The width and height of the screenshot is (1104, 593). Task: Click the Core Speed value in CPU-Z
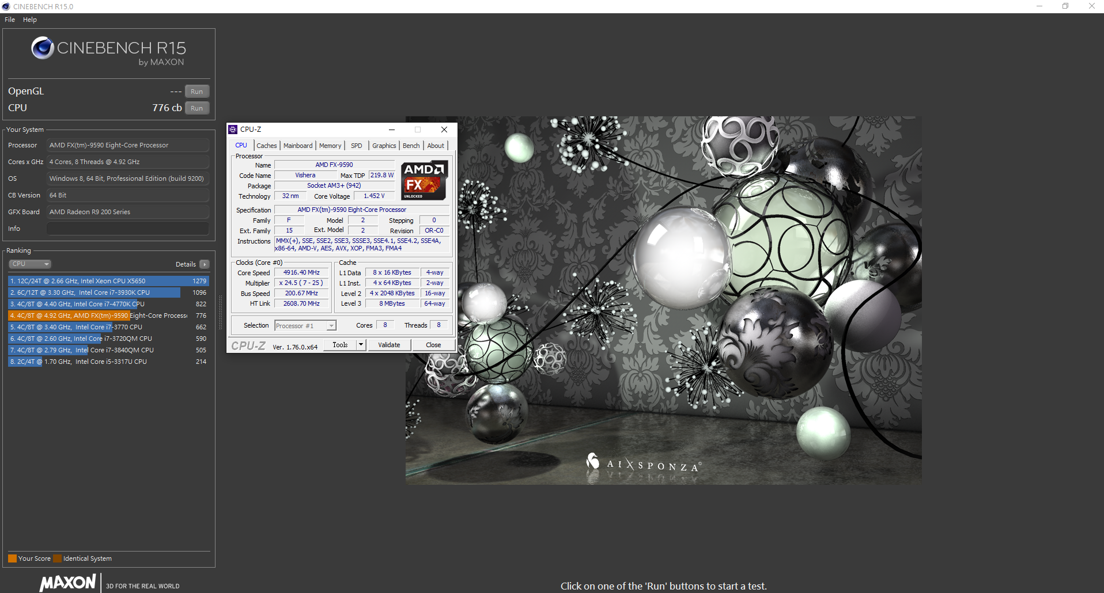pyautogui.click(x=301, y=273)
